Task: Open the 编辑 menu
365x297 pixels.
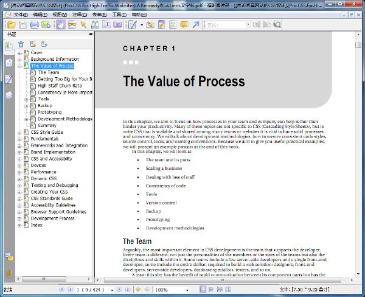Action: [40, 15]
